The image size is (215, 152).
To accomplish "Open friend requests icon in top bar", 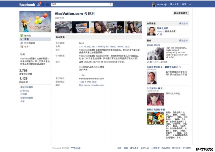I will pos(39,4).
